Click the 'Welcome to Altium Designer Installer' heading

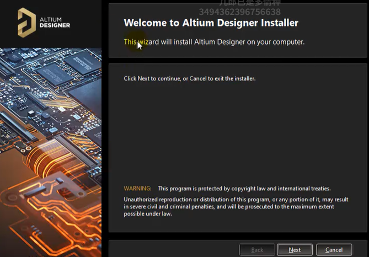[211, 23]
